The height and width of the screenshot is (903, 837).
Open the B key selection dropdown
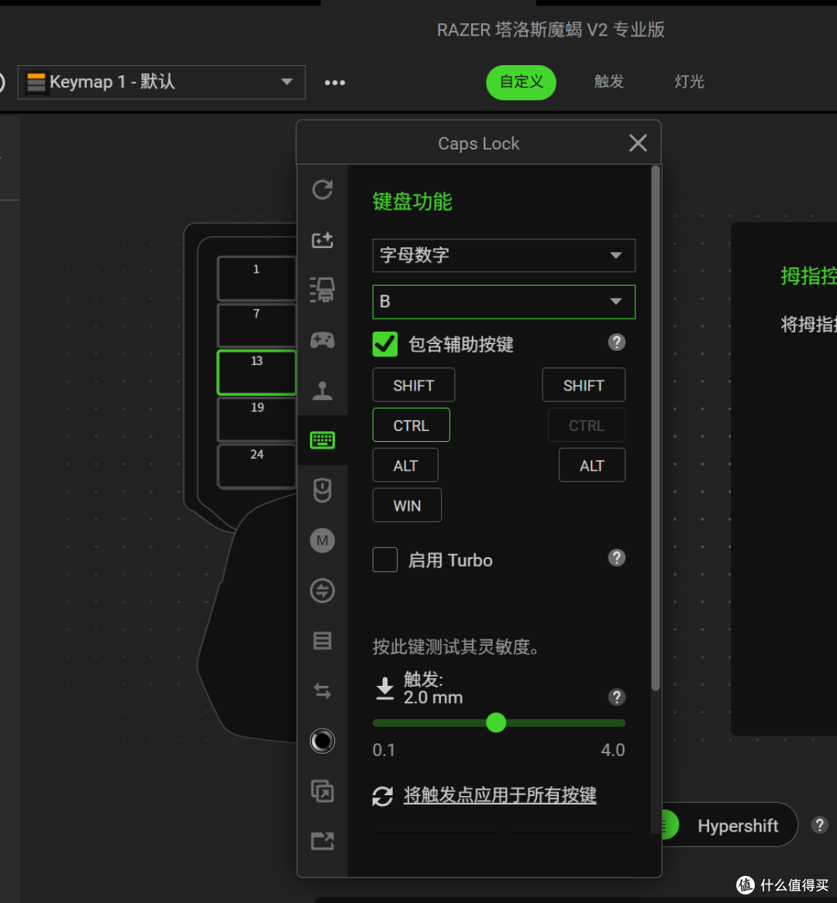pos(504,302)
